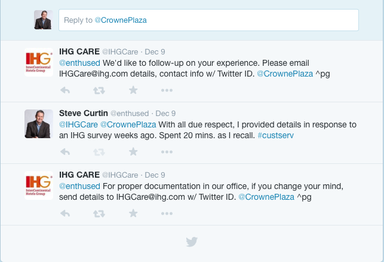Reply to the first IHG CARE tweet

(x=66, y=90)
